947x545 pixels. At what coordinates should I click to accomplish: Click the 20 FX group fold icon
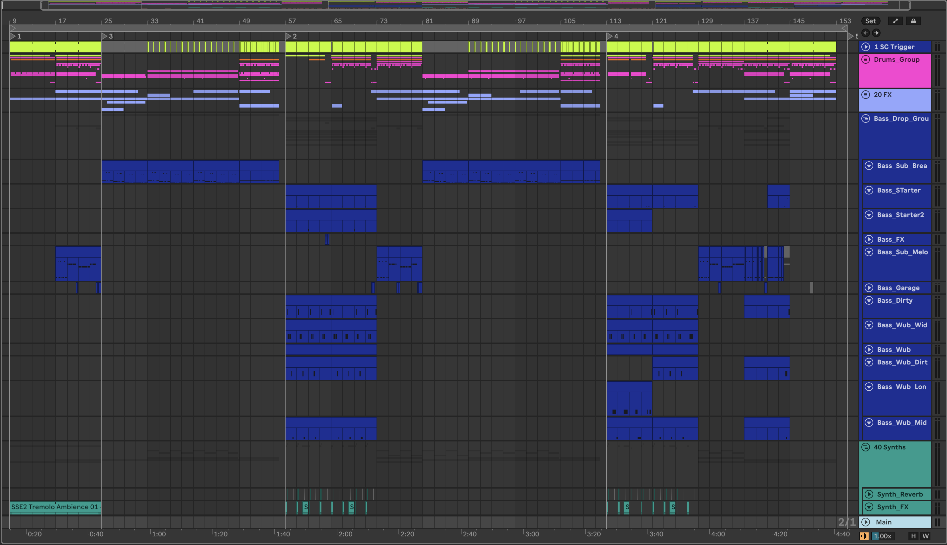[866, 95]
